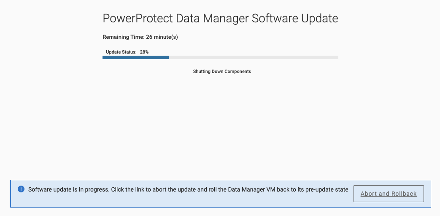
Task: Click the 'pre-update state' phrase in banner
Action: tap(329, 189)
